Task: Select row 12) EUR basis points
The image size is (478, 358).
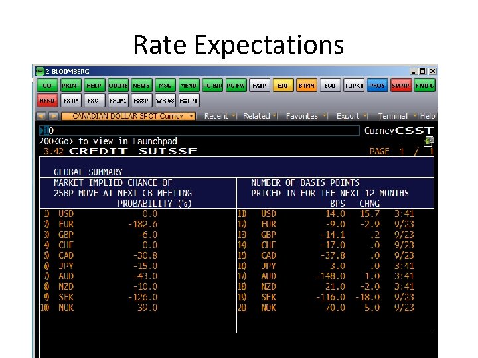Action: [x=326, y=224]
